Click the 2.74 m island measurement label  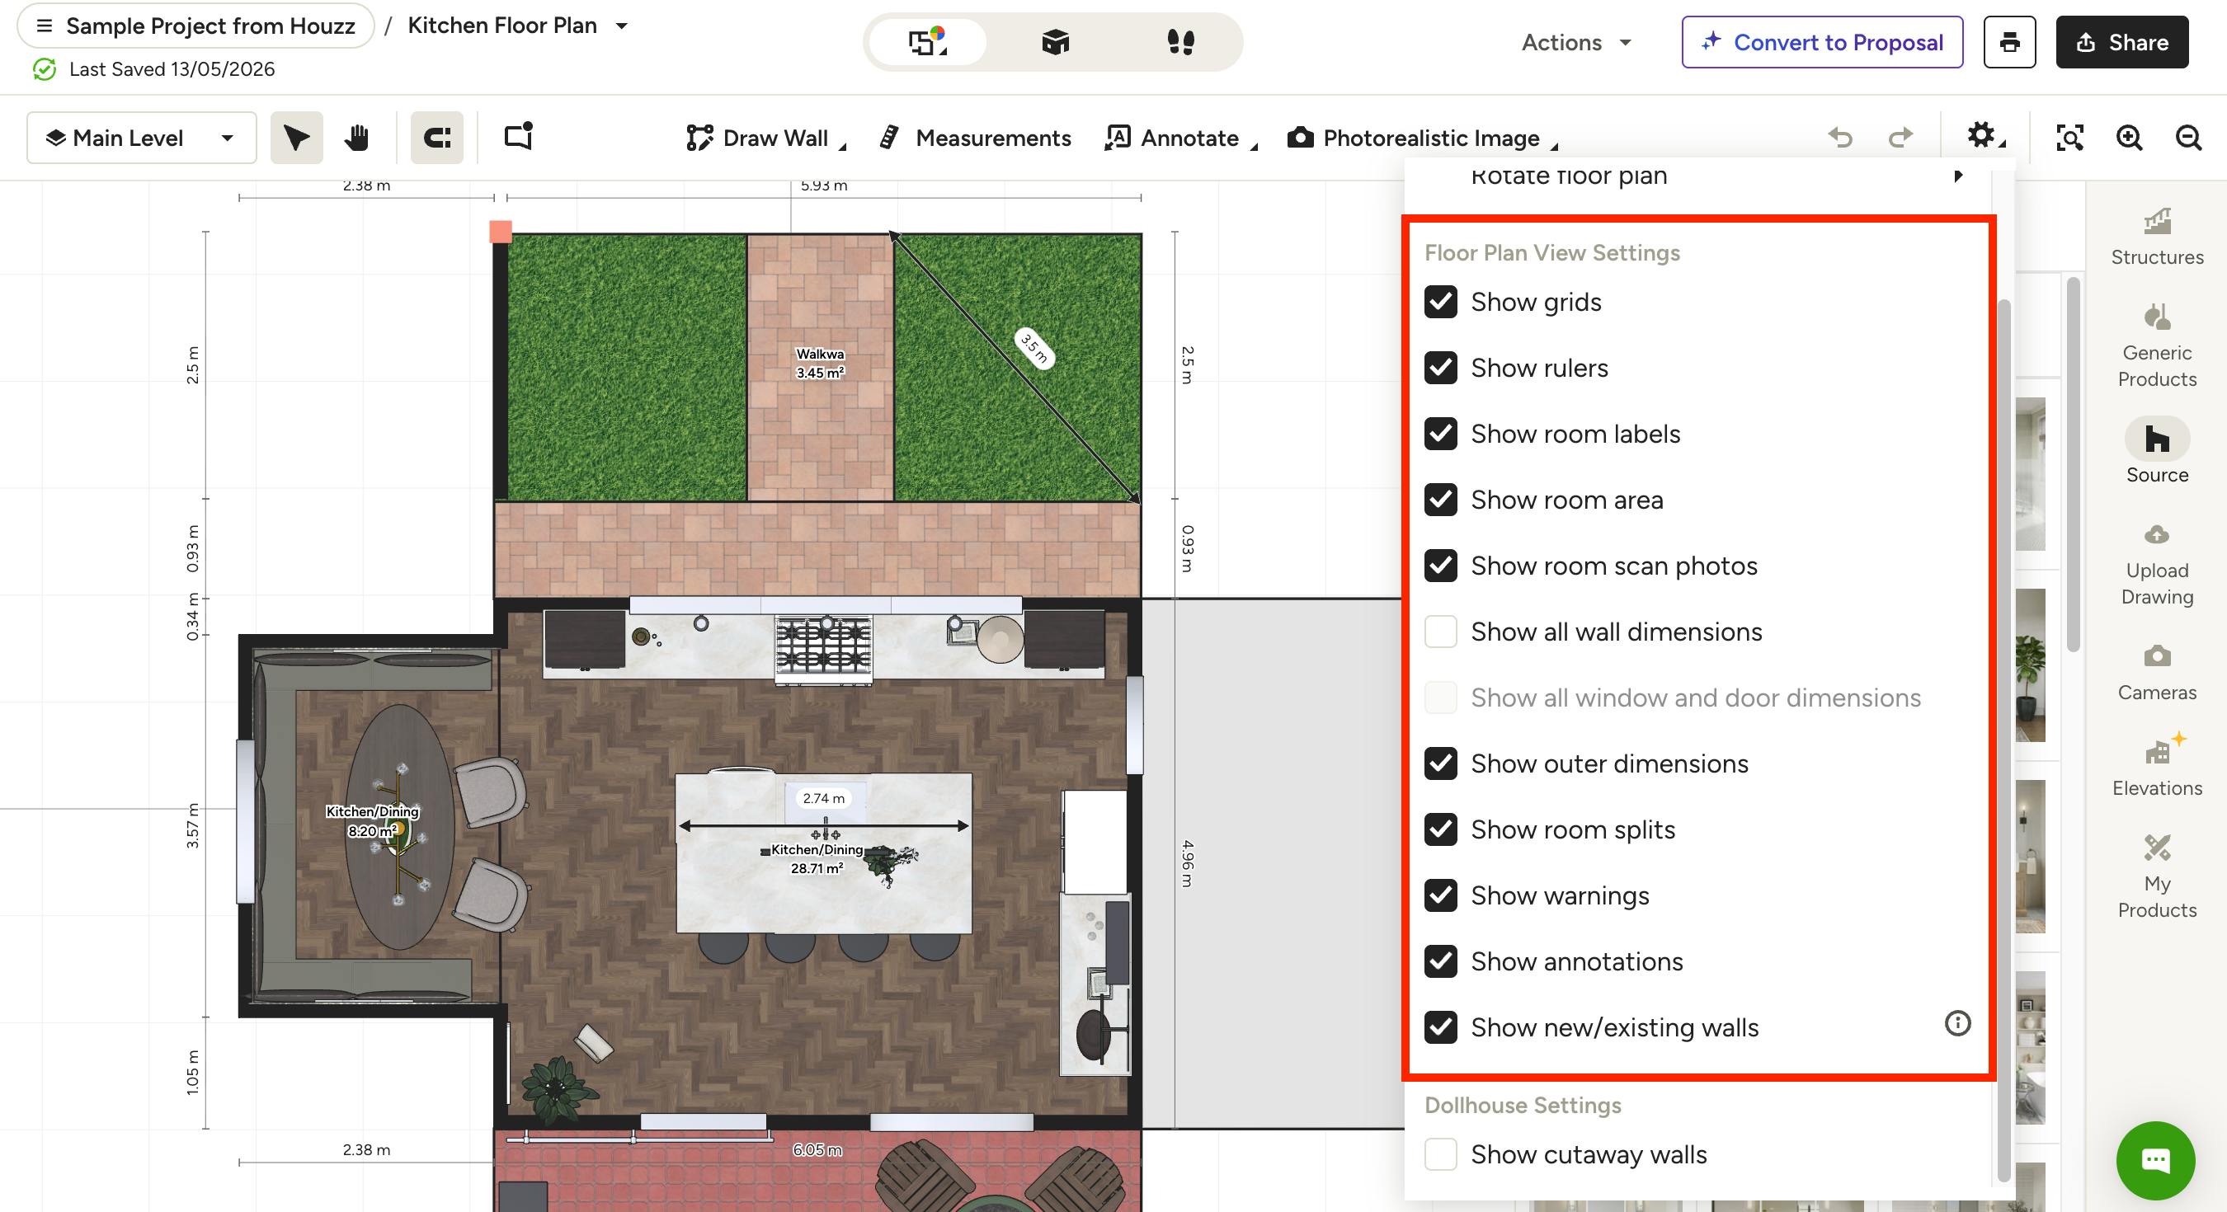pyautogui.click(x=824, y=798)
